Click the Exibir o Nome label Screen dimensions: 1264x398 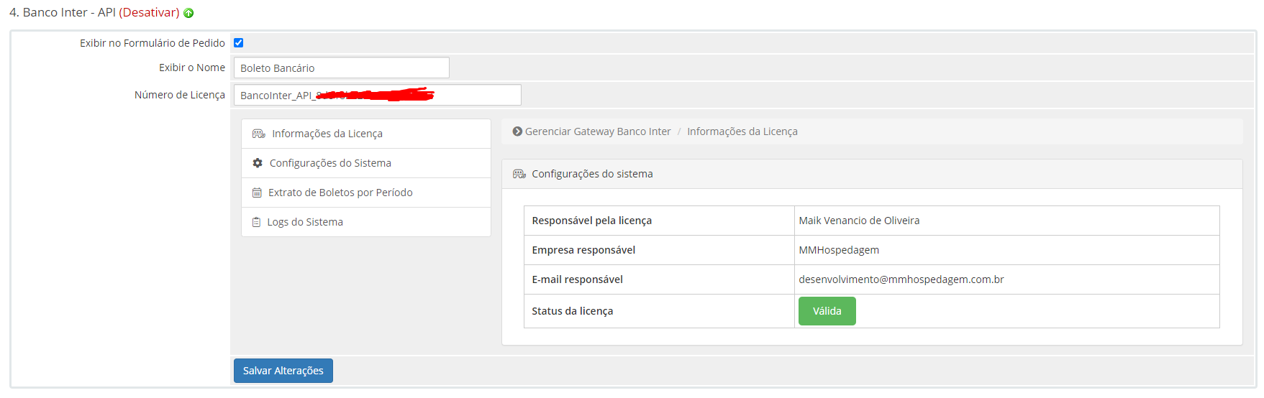(192, 68)
